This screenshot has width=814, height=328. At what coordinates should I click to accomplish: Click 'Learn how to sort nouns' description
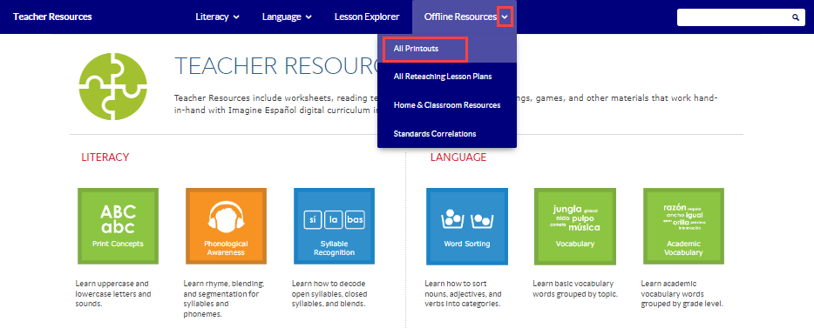pos(464,294)
